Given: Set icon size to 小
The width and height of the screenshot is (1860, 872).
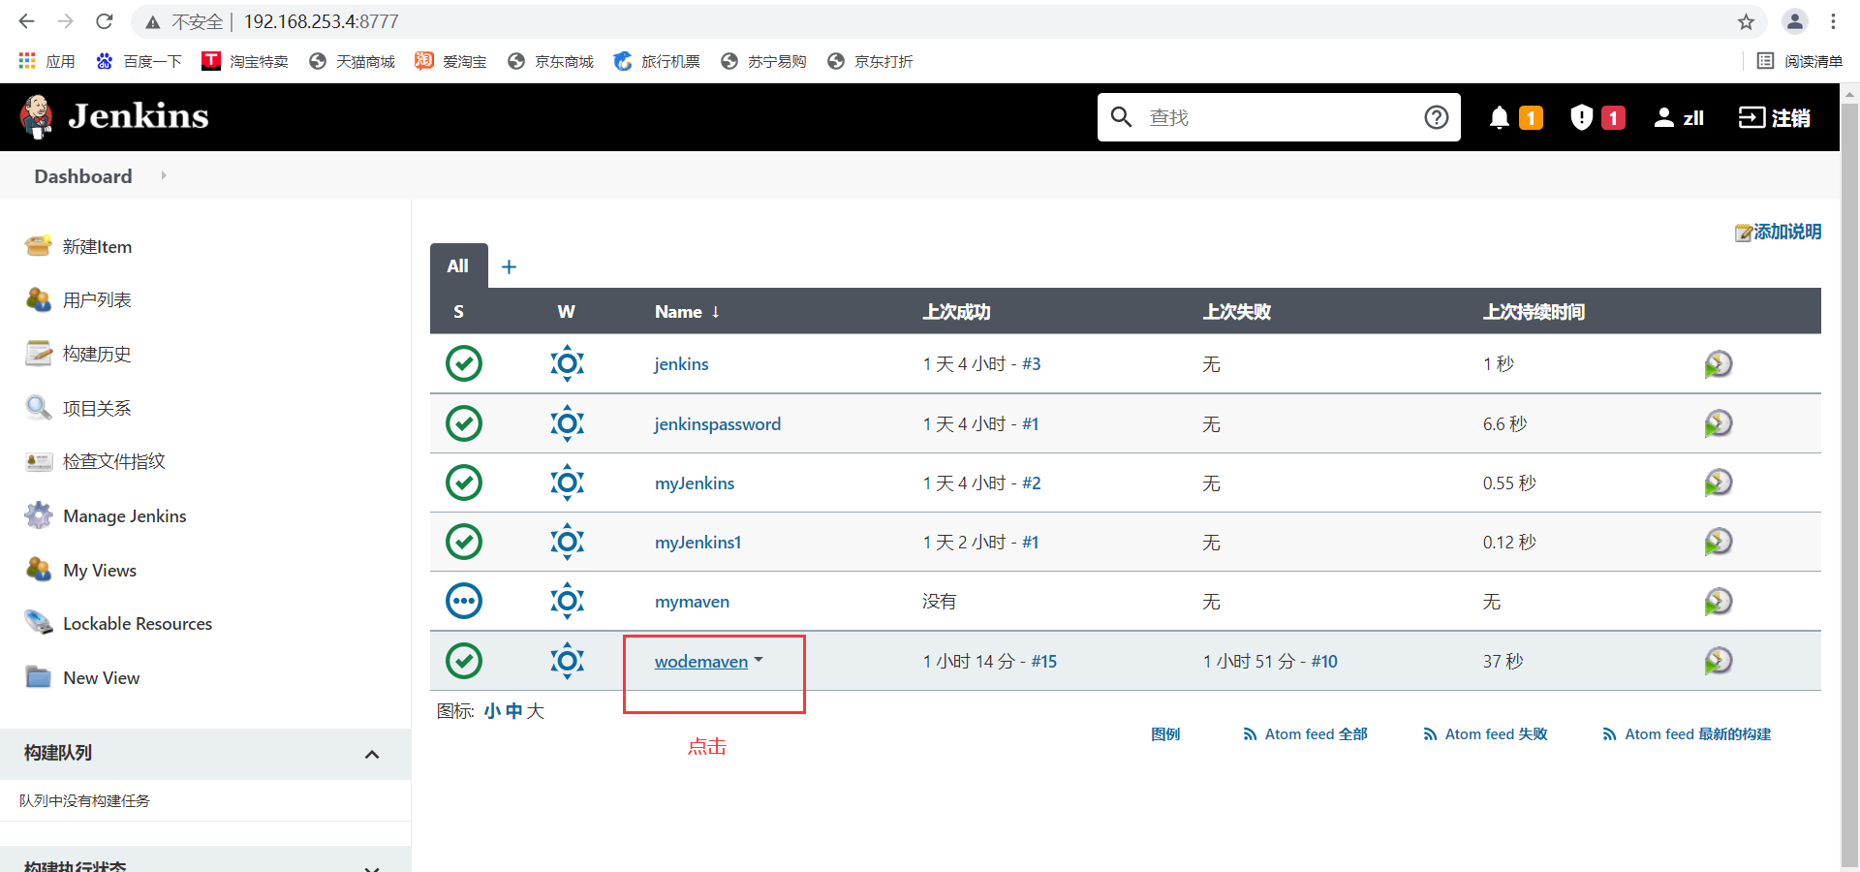Looking at the screenshot, I should (492, 711).
